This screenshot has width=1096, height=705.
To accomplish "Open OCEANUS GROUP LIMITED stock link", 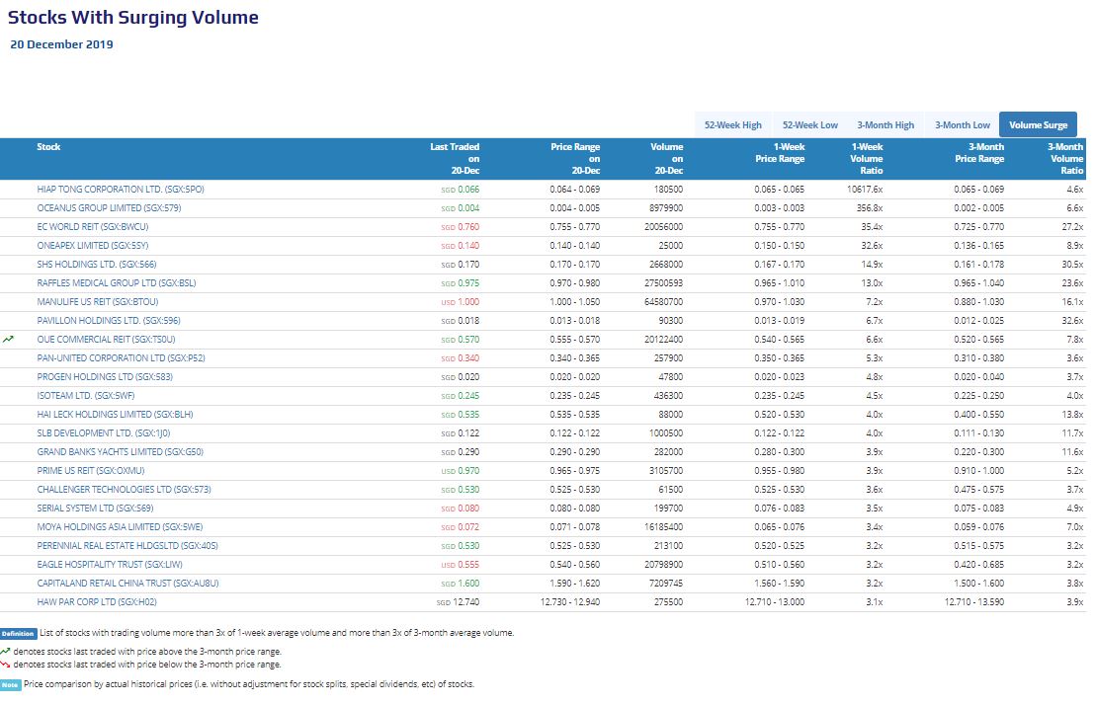I will click(x=109, y=208).
